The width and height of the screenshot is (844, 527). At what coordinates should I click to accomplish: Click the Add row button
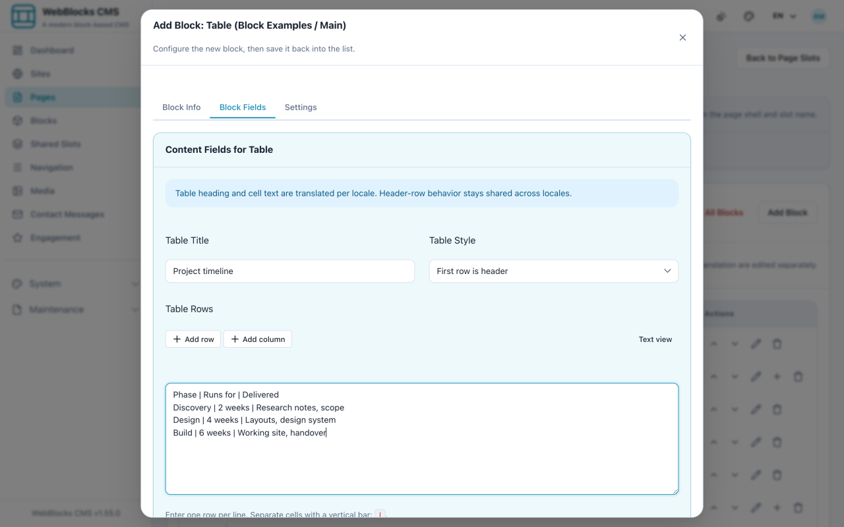coord(193,339)
